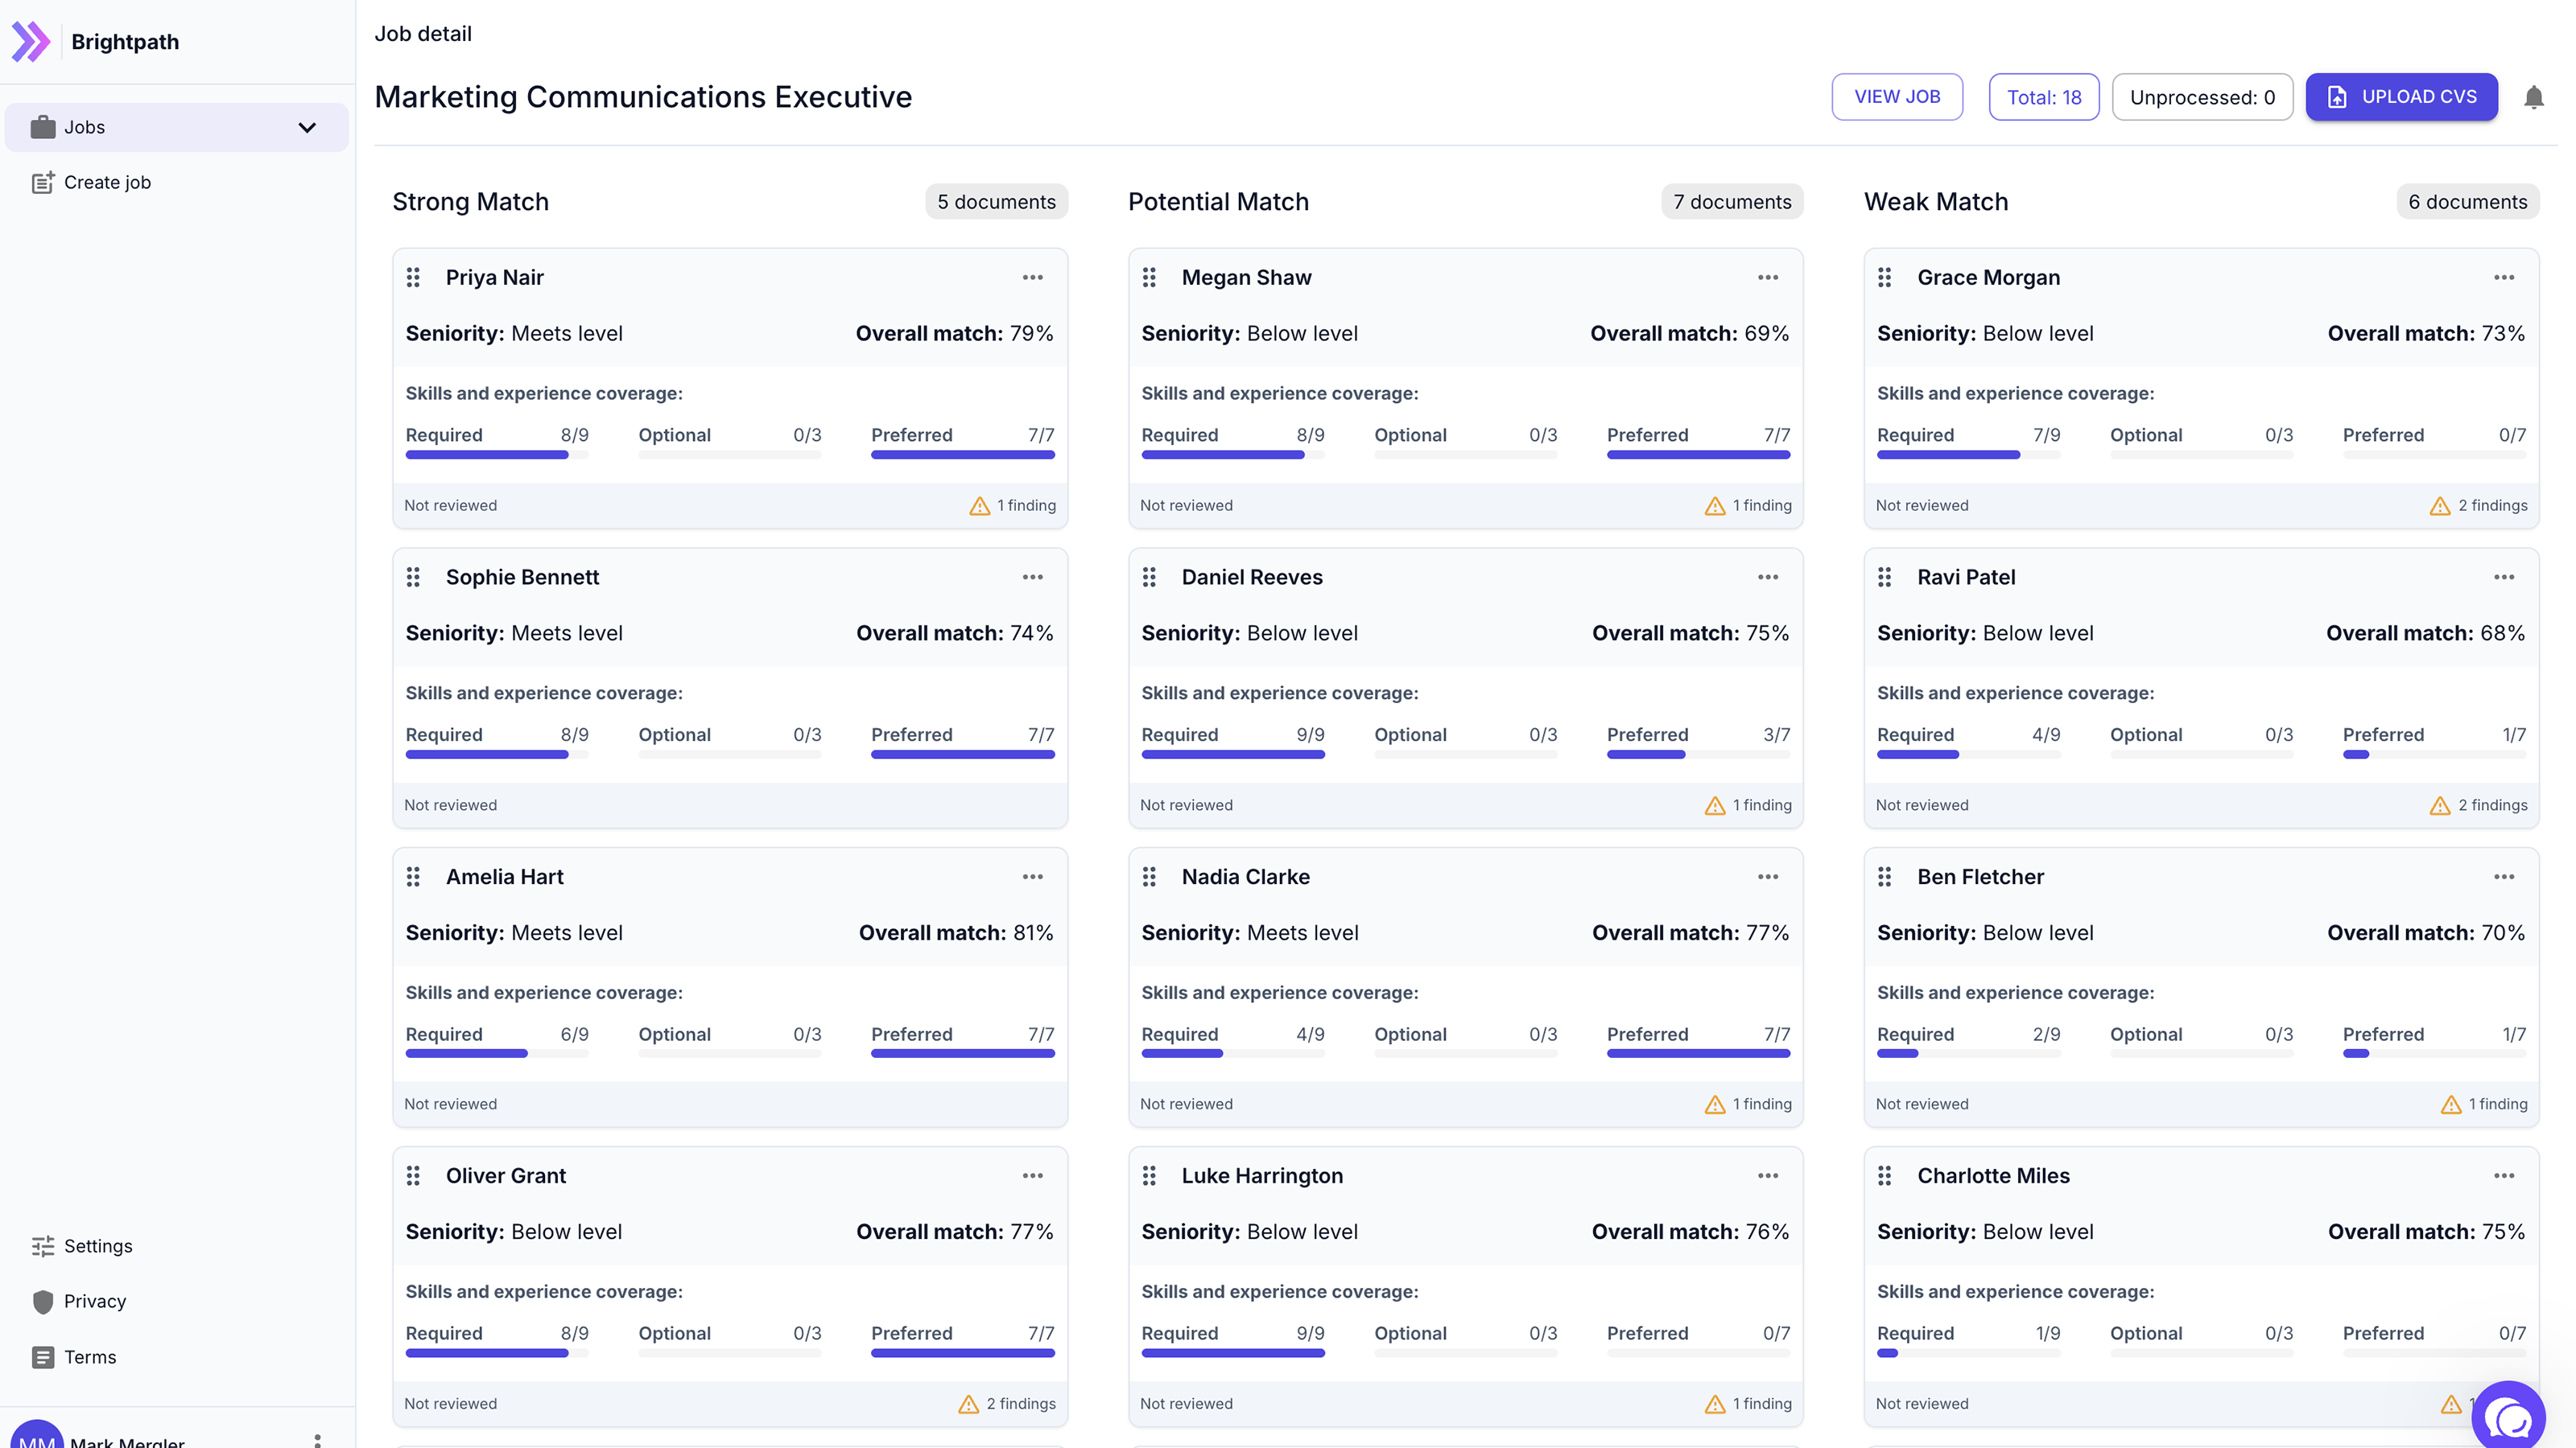The width and height of the screenshot is (2576, 1448).
Task: Click the Strong Match 5 documents badge
Action: (x=996, y=202)
